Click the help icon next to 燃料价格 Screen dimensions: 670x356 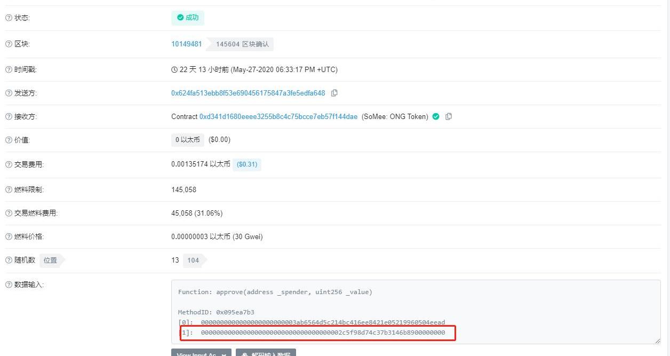pos(9,236)
